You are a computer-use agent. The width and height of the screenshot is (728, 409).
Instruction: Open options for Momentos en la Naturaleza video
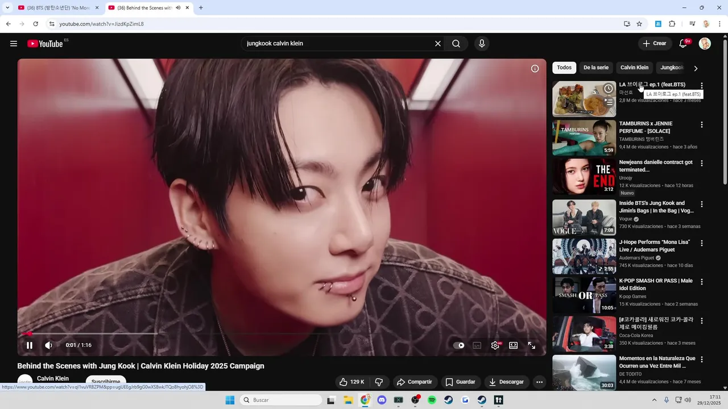click(x=701, y=360)
